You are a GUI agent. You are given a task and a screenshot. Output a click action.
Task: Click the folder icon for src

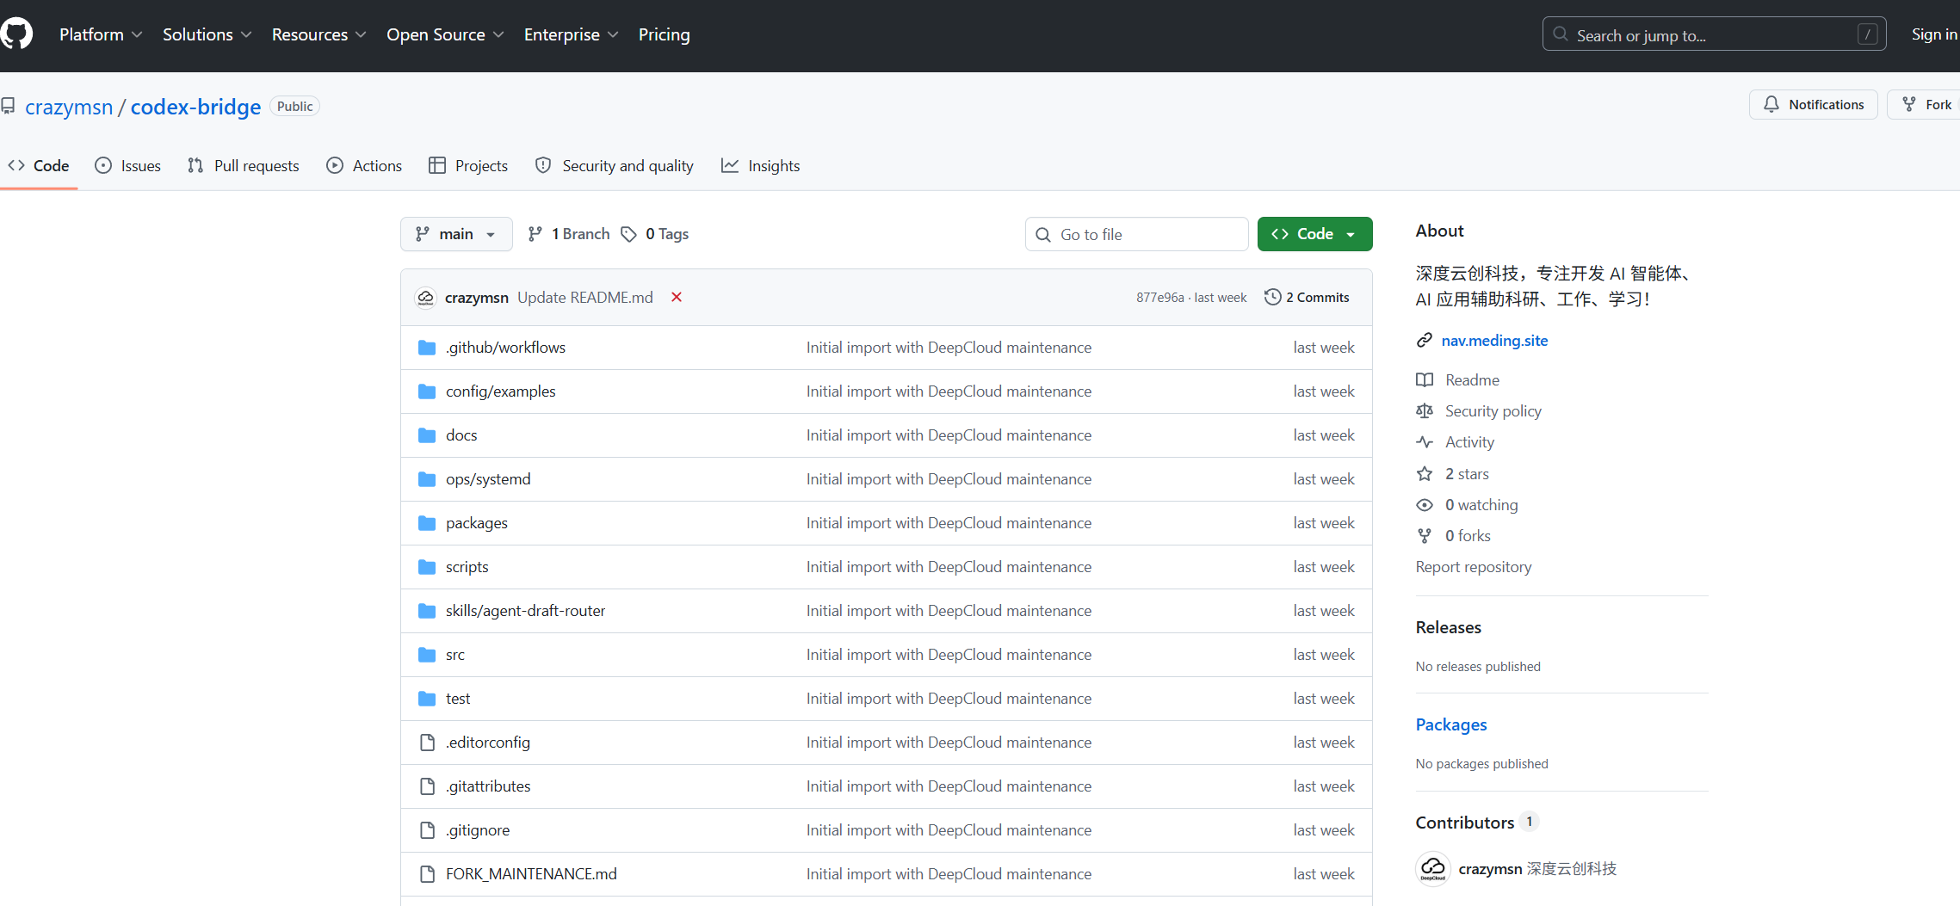click(x=427, y=655)
